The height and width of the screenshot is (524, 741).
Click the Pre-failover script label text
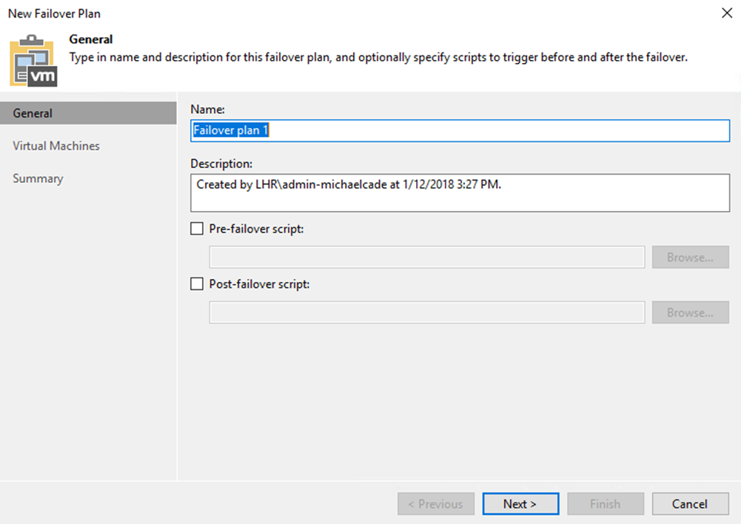point(256,229)
